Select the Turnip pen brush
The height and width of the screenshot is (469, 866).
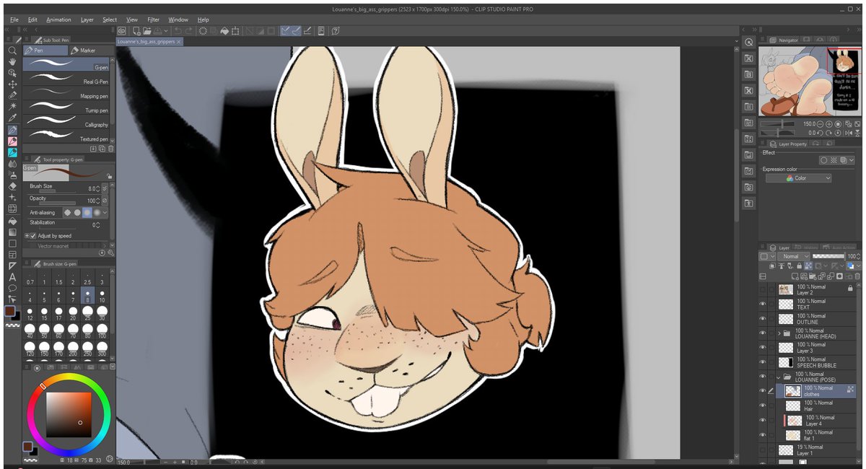(66, 108)
